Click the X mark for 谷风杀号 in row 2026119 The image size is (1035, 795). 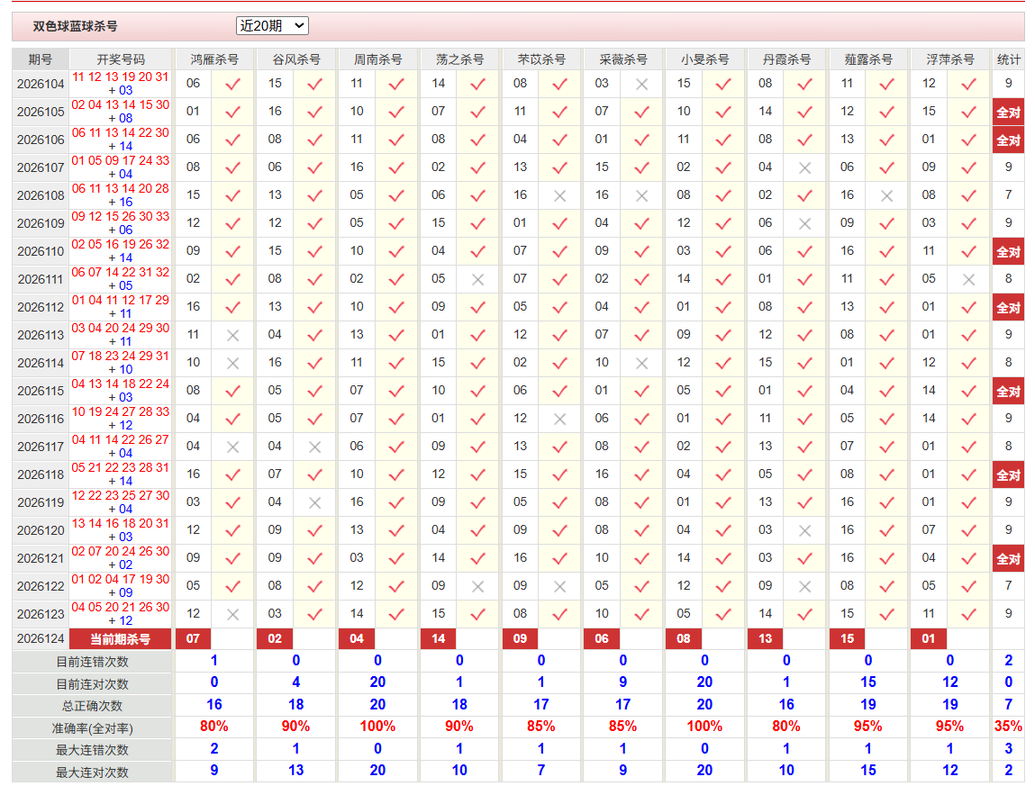315,503
